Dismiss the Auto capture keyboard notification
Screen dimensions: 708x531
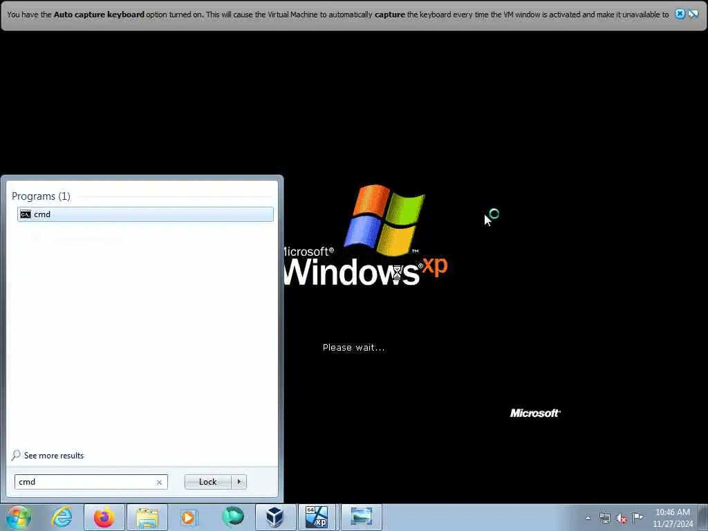680,14
